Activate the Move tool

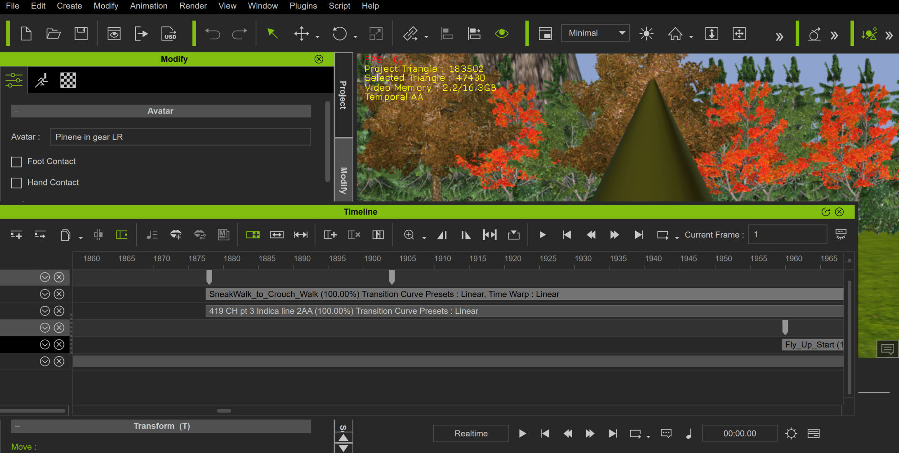301,34
